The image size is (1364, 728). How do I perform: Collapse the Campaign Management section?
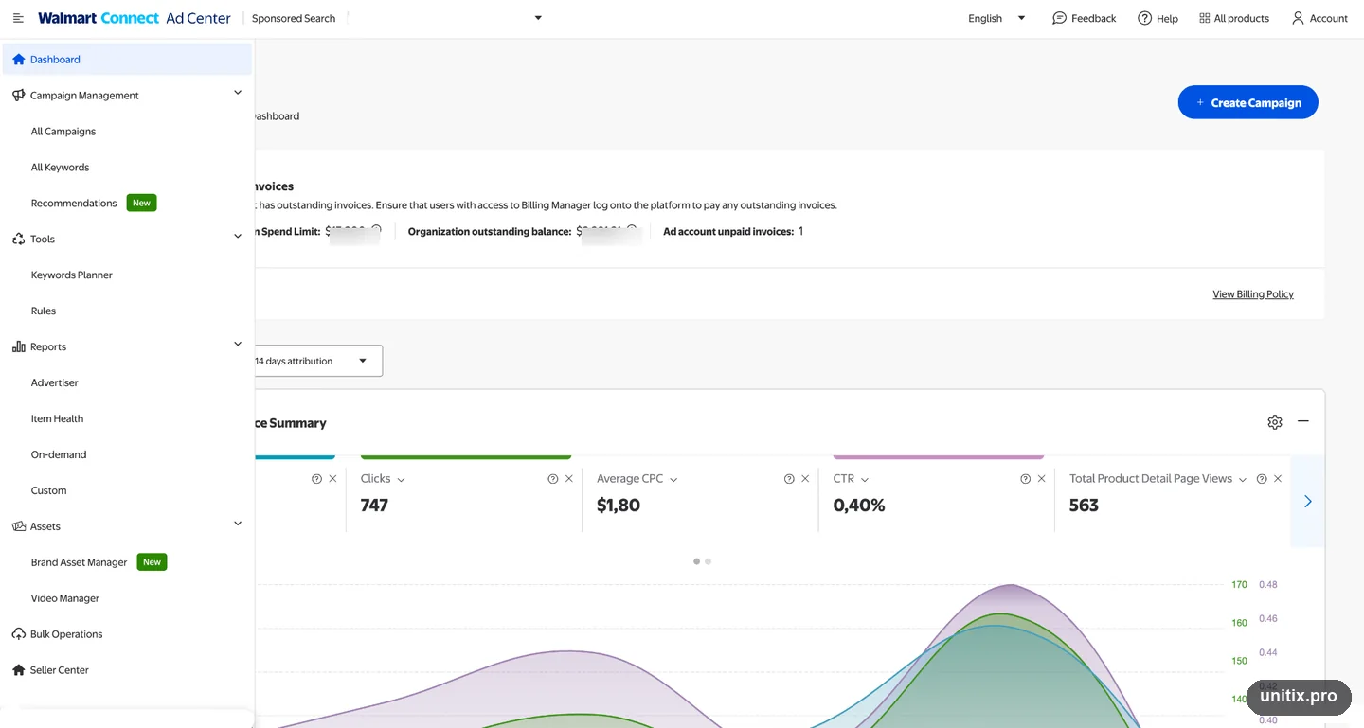238,93
